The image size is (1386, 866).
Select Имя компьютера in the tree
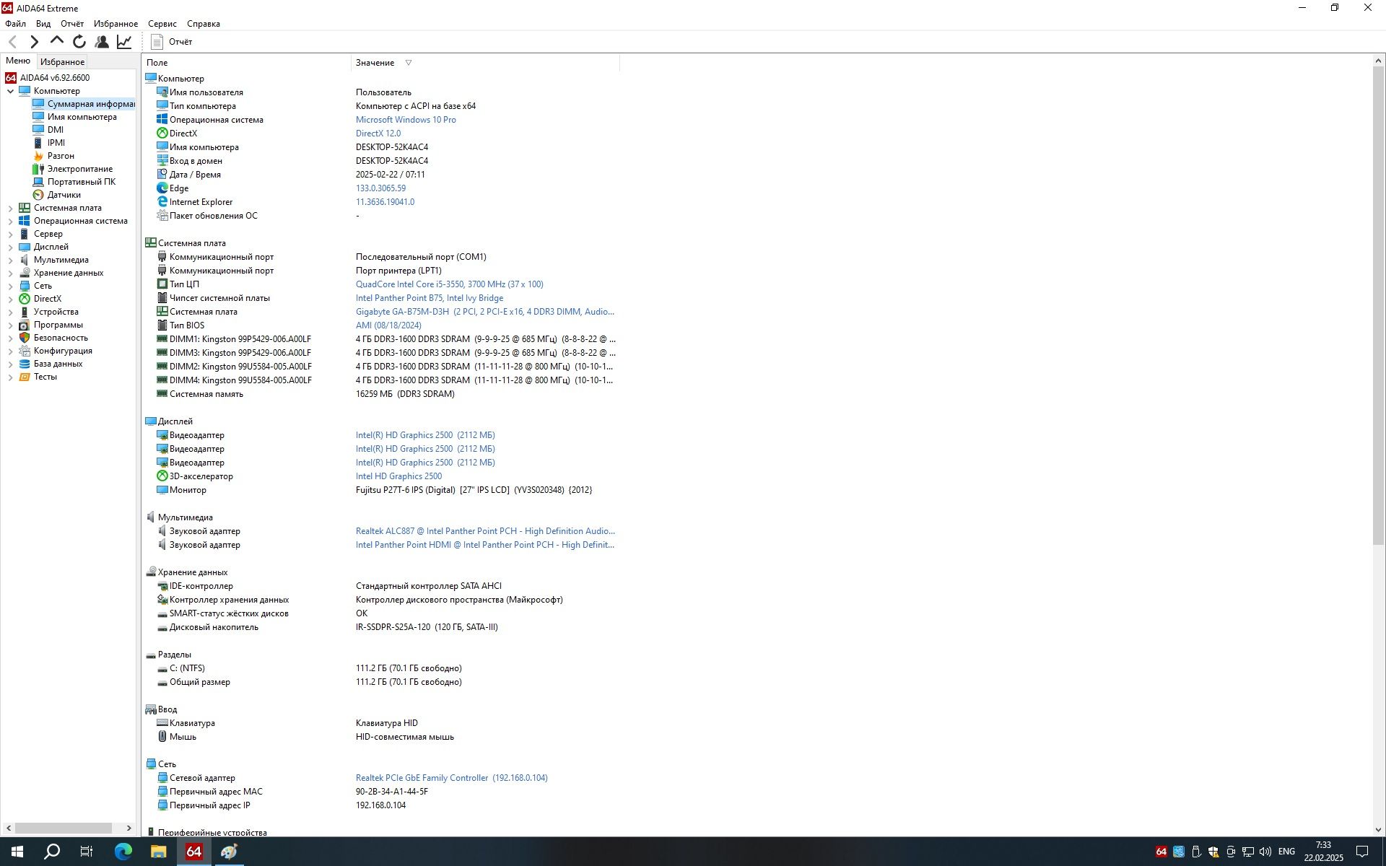click(82, 117)
